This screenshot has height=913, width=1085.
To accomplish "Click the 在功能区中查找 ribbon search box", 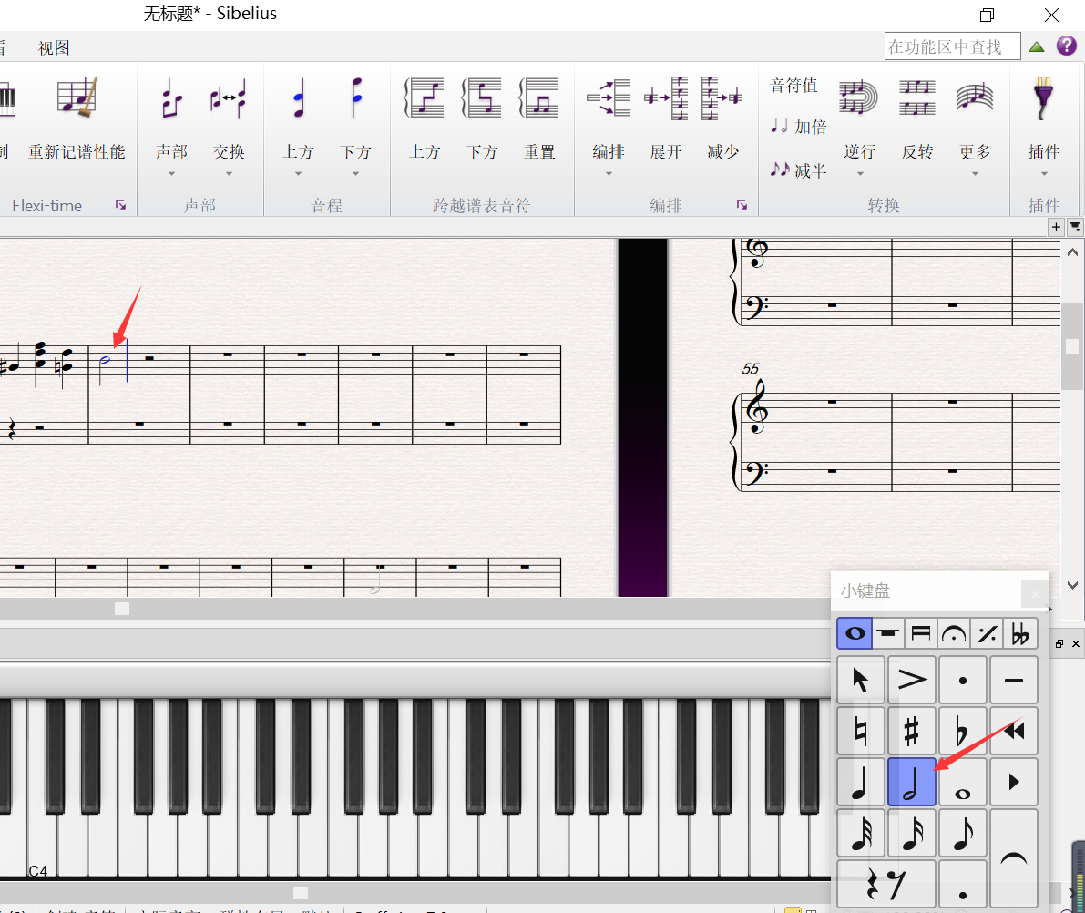I will pyautogui.click(x=952, y=46).
